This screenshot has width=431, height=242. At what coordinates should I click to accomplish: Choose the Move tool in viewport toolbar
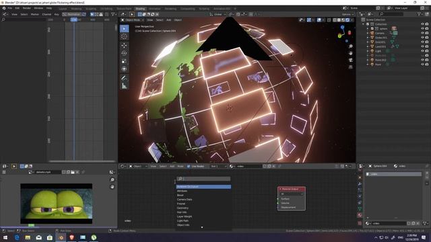[x=124, y=46]
